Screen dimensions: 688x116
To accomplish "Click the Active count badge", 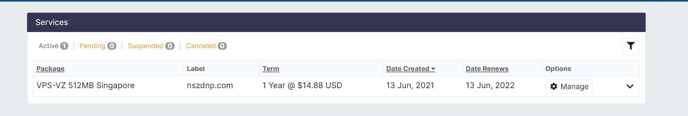I will [64, 46].
